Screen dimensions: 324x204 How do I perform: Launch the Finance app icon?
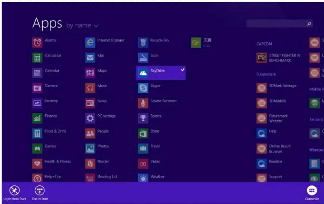point(37,118)
